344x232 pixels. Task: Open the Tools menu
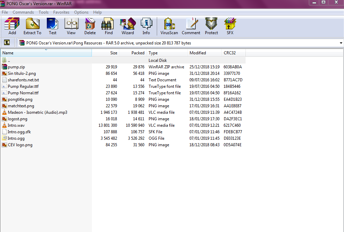[43, 12]
